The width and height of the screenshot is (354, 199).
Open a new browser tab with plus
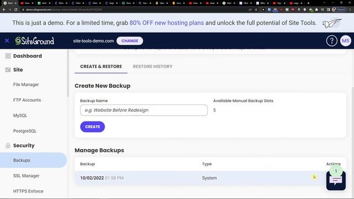309,3
